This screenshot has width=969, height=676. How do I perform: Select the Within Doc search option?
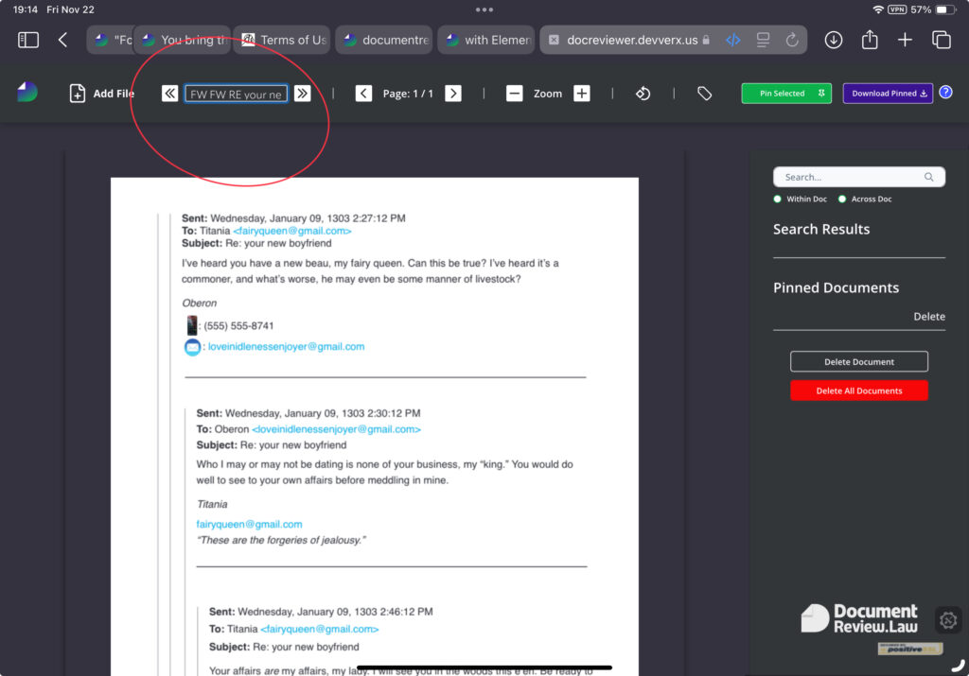[x=778, y=199]
